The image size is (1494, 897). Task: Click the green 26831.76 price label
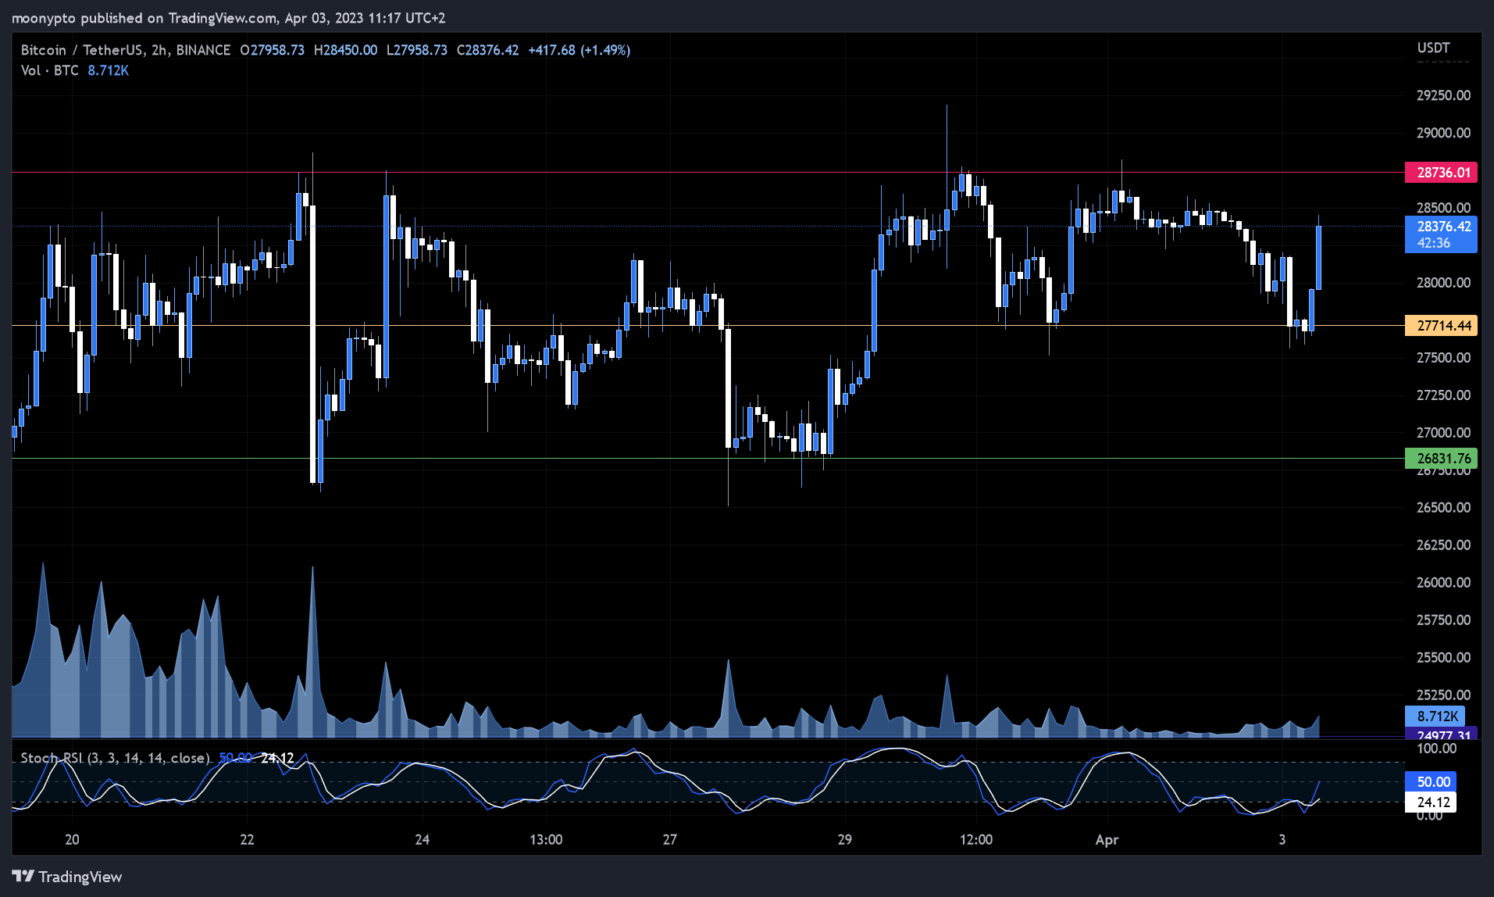click(1441, 458)
